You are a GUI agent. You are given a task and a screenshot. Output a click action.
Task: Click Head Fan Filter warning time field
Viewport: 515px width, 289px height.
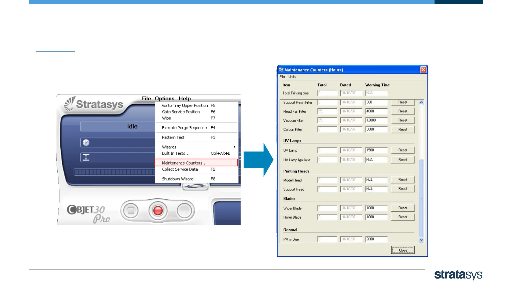pos(376,111)
